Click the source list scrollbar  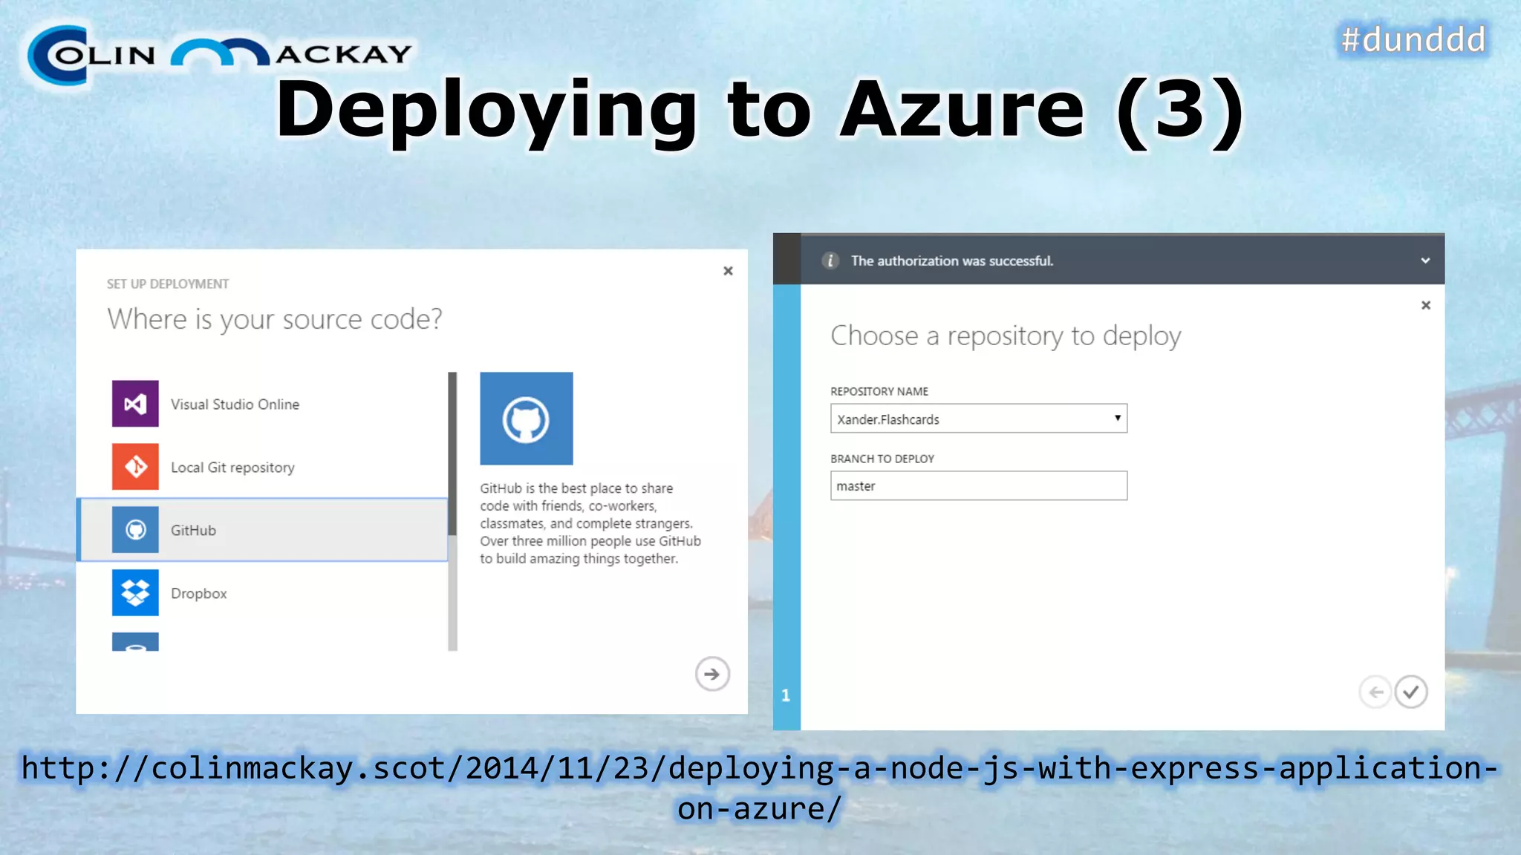(x=453, y=512)
